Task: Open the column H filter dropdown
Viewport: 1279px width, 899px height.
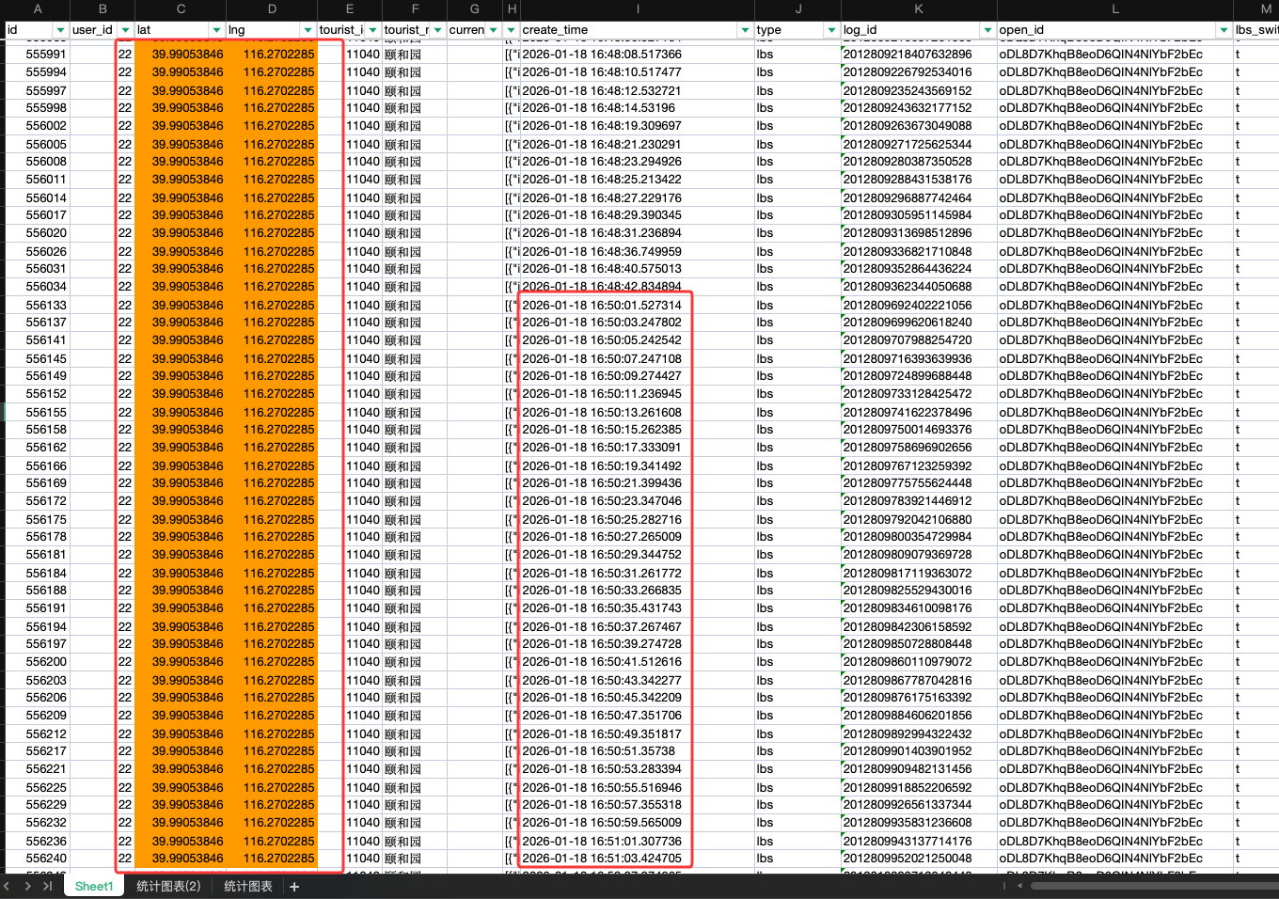Action: [x=512, y=30]
